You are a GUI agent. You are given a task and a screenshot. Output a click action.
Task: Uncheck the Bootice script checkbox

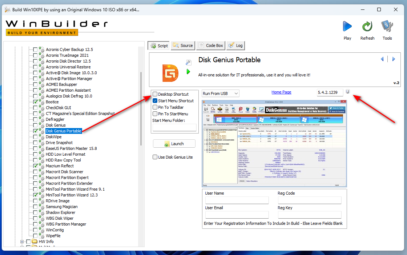[x=36, y=101]
